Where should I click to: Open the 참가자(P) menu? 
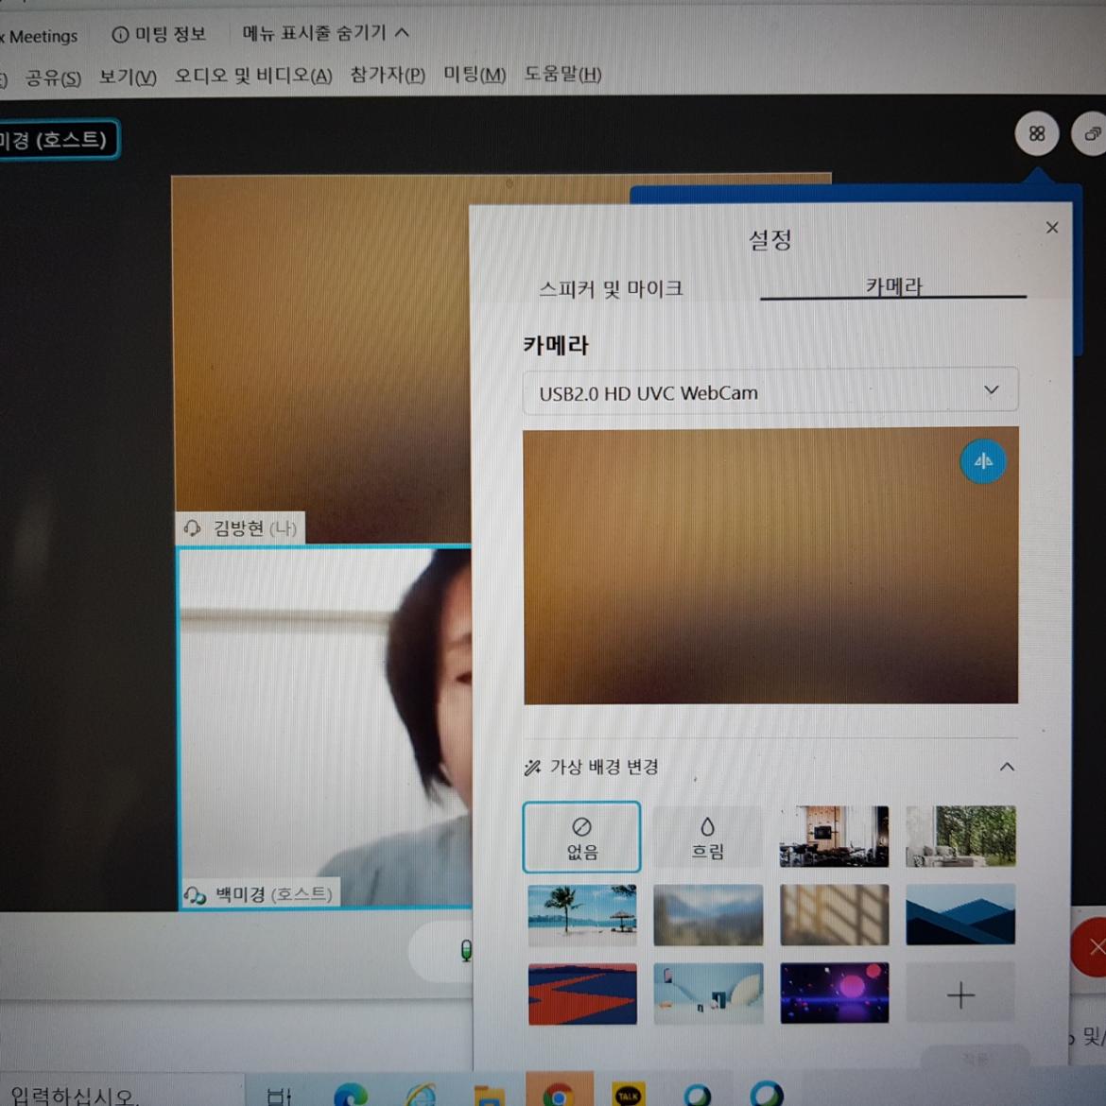click(x=388, y=76)
